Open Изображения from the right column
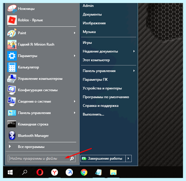This screenshot has height=181, width=186. pos(94,23)
